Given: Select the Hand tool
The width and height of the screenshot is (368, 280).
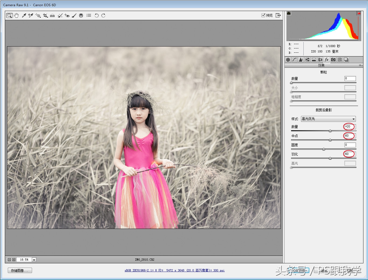Looking at the screenshot, I should tap(16, 16).
